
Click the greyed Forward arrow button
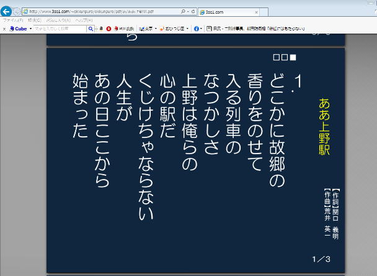tap(17, 12)
